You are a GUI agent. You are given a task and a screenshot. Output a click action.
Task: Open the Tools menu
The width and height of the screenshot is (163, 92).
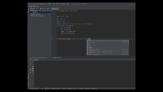pos(57,4)
